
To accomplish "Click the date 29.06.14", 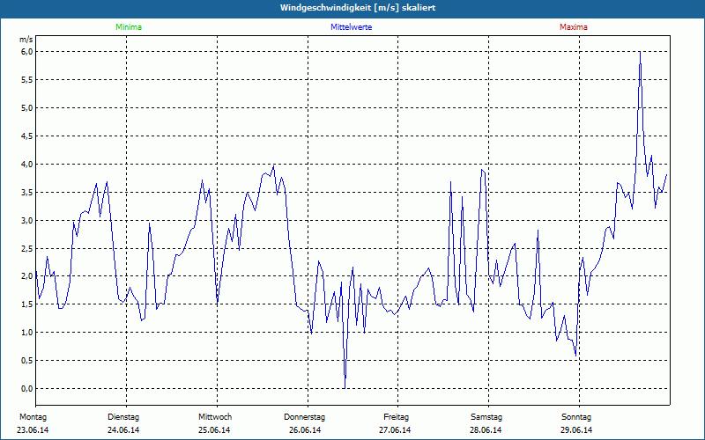I will pyautogui.click(x=576, y=430).
